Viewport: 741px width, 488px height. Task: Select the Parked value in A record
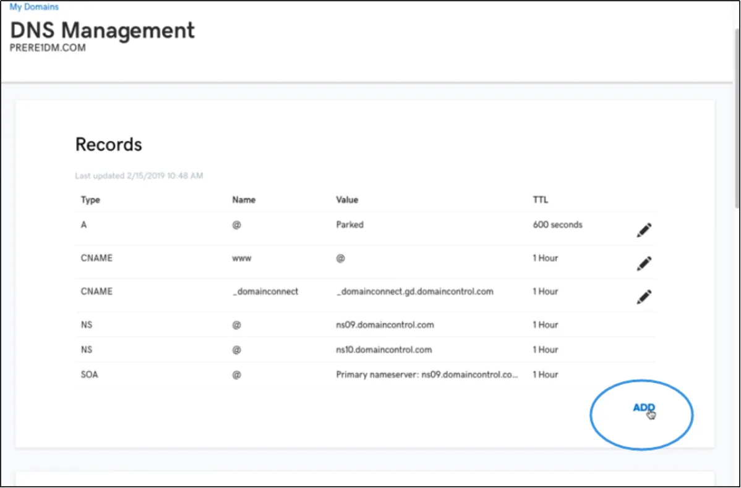tap(349, 225)
